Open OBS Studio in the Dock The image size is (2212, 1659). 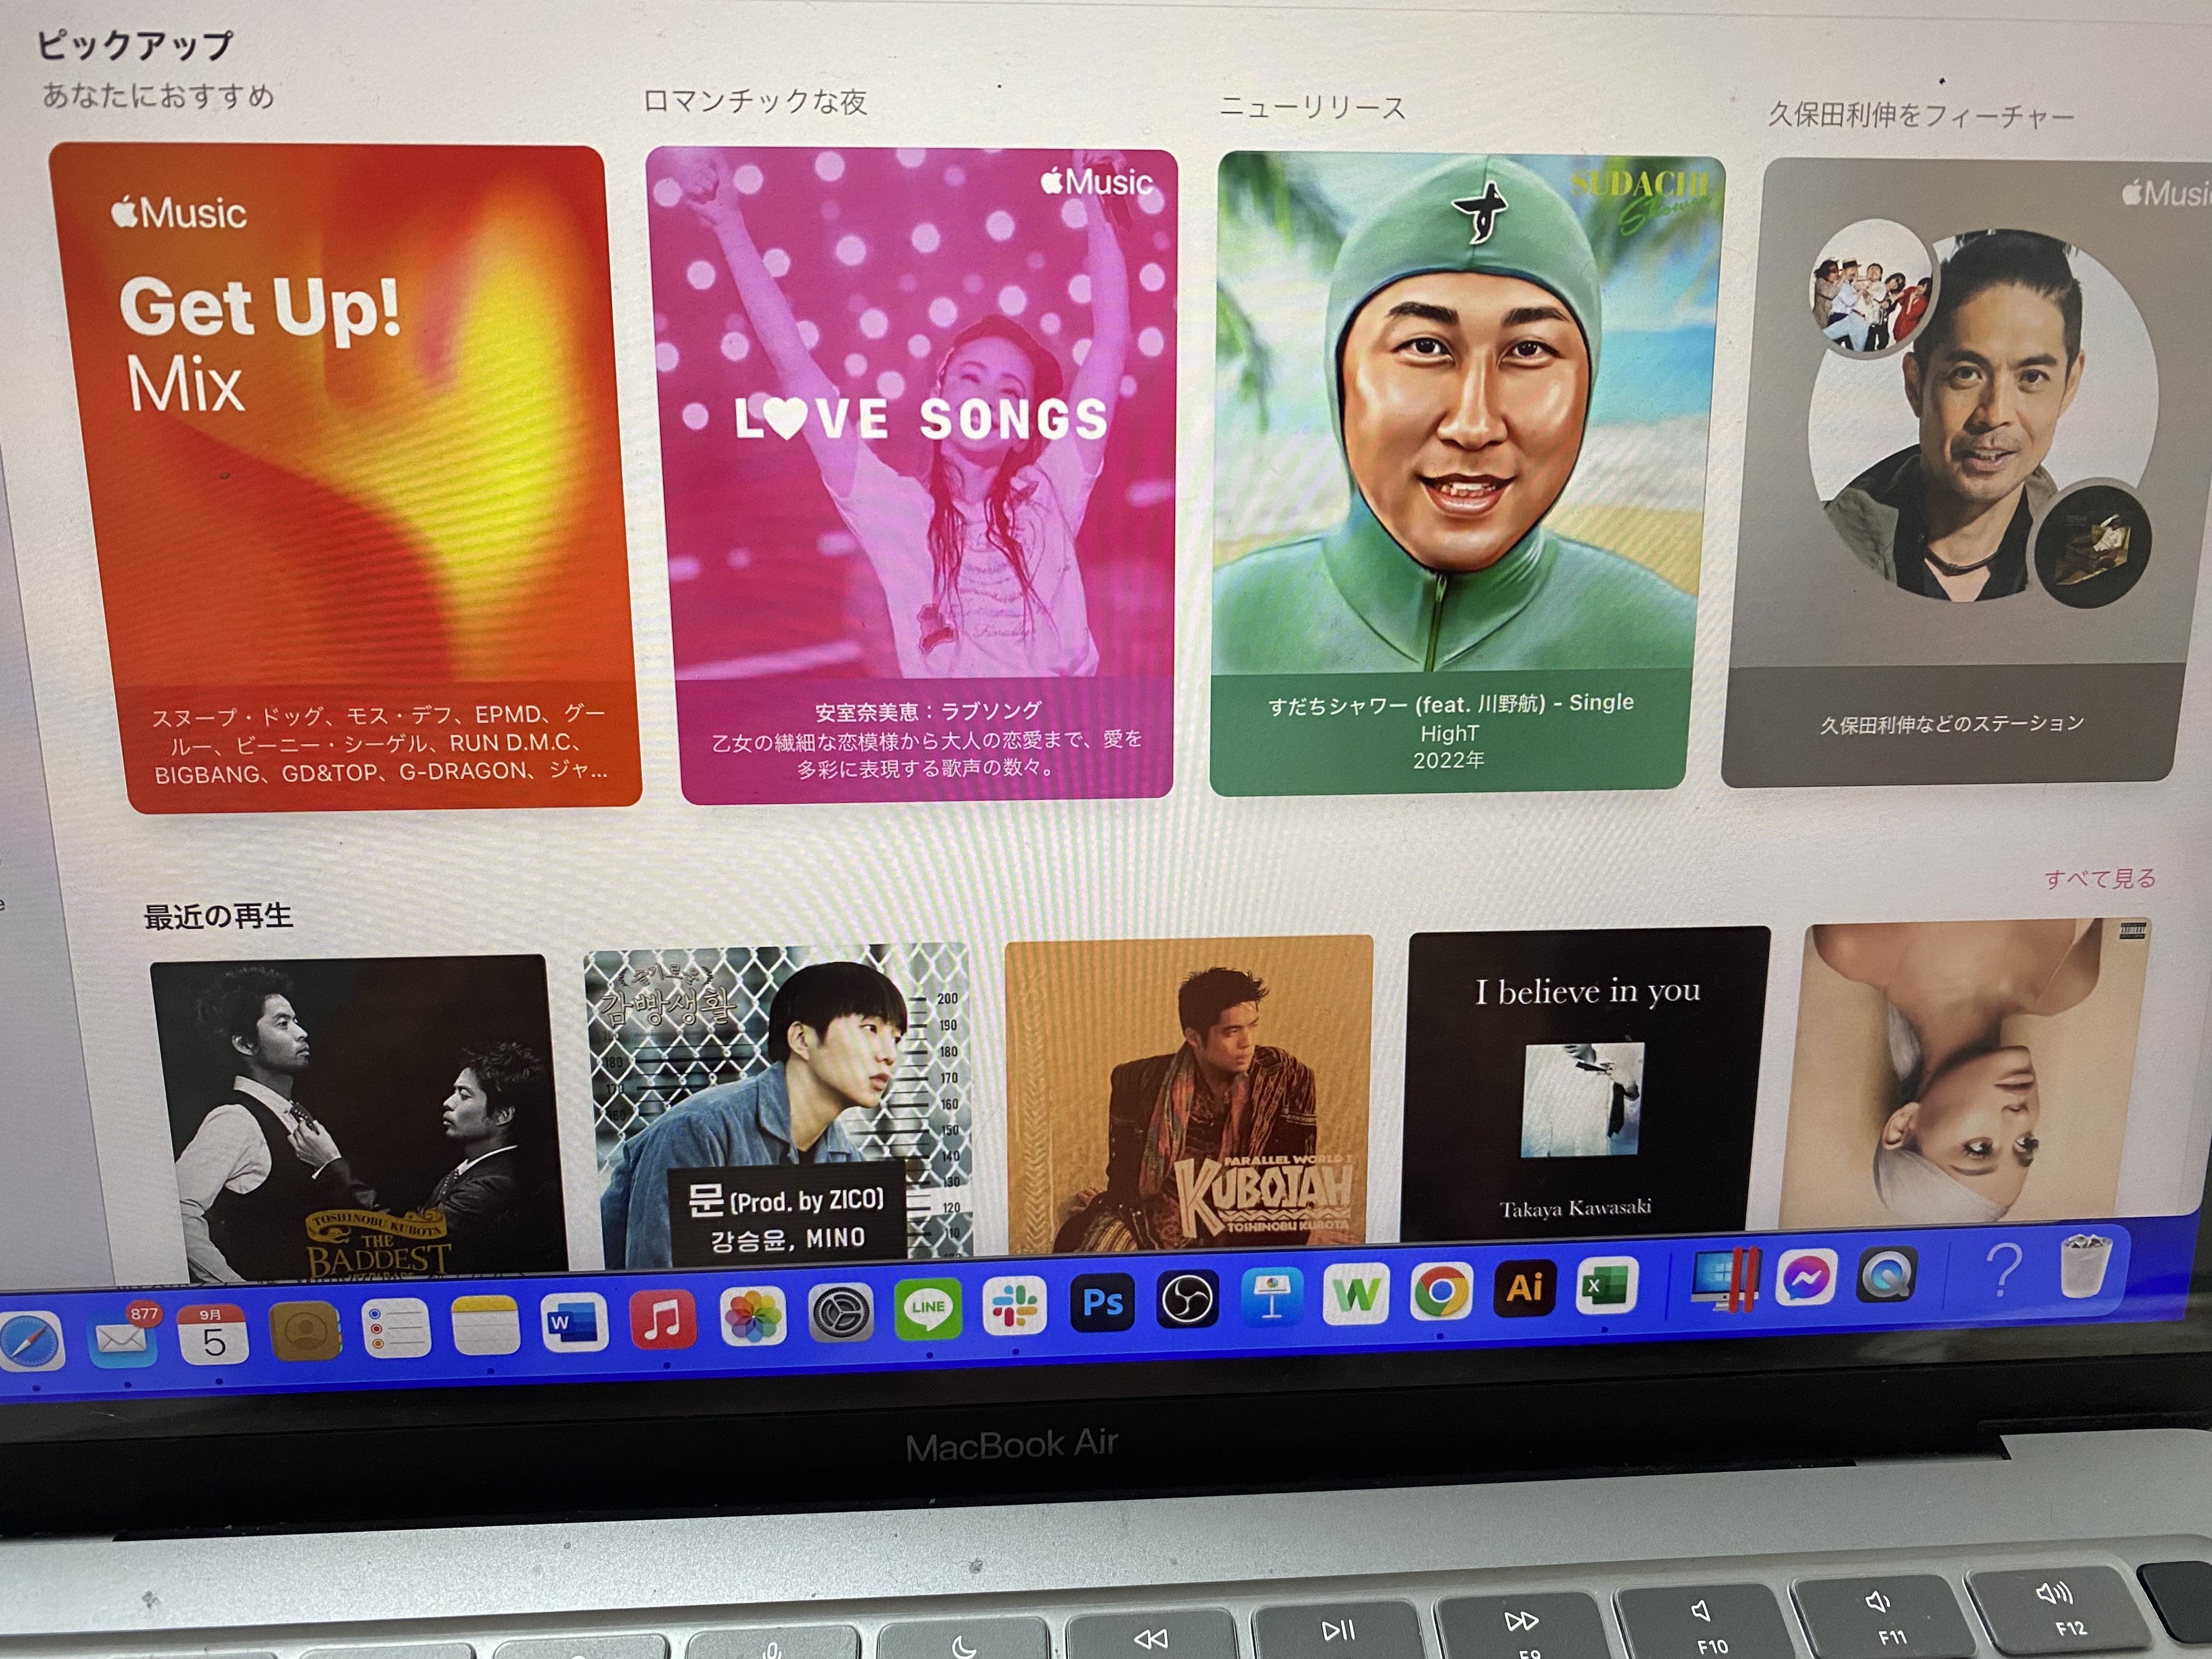pos(1187,1299)
